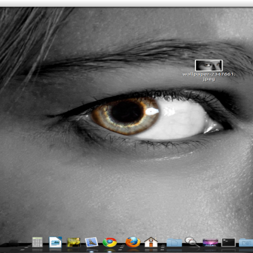The width and height of the screenshot is (253, 253).
Task: Open the magnifier search tool icon
Action: point(192,242)
